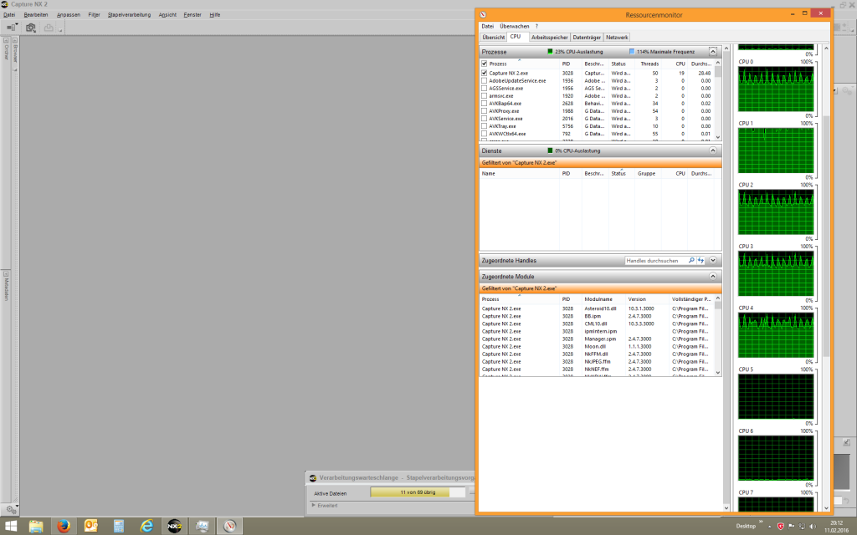The image size is (857, 535).
Task: Switch to the Übersicht tab
Action: click(x=494, y=37)
